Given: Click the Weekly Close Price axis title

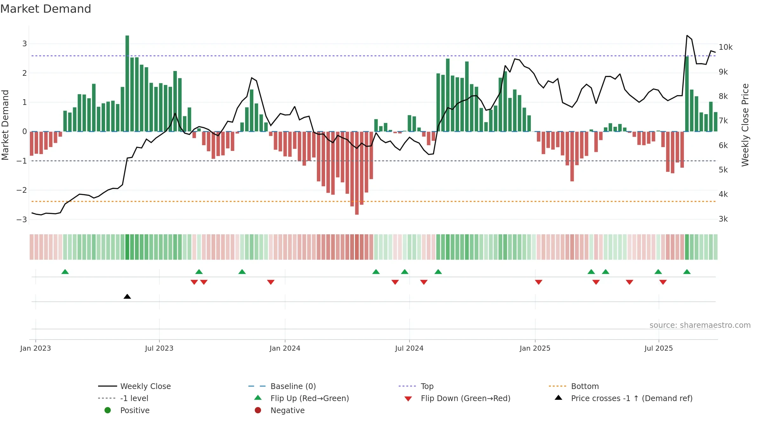Looking at the screenshot, I should [x=745, y=125].
